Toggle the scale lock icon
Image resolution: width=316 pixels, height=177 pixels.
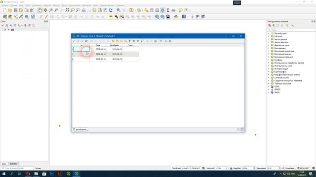231,168
